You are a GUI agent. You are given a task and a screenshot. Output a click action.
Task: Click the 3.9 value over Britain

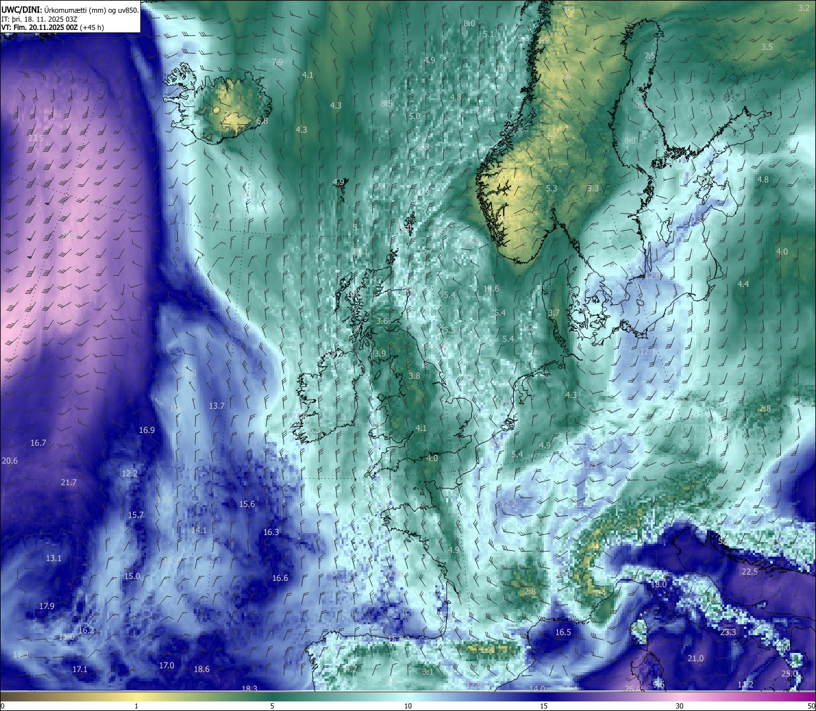click(380, 354)
